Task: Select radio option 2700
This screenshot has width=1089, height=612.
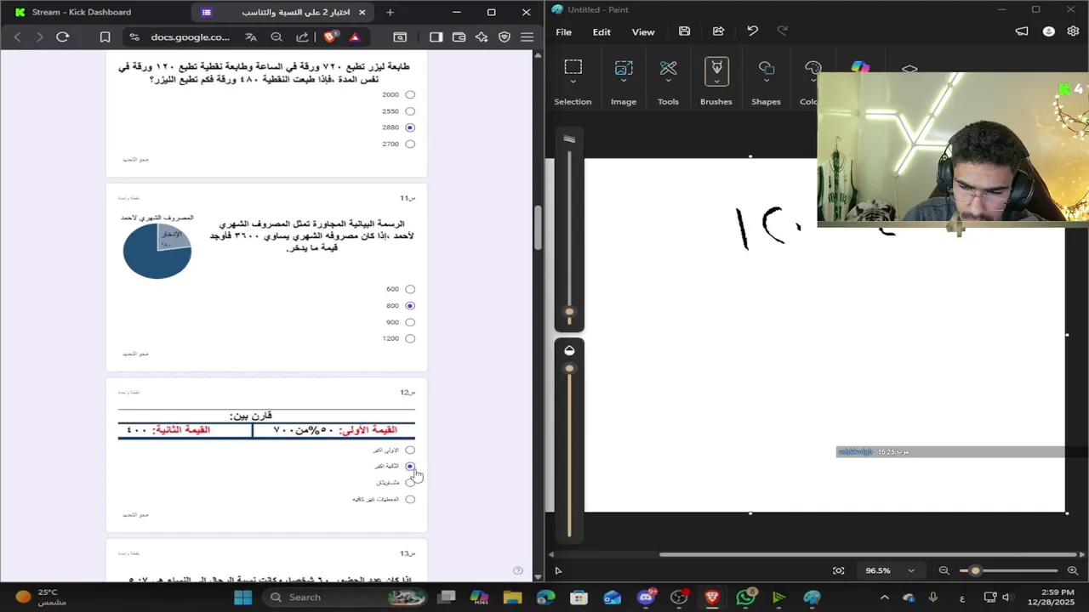Action: coord(410,144)
